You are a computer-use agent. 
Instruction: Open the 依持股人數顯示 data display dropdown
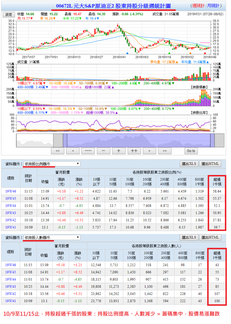click(52, 238)
